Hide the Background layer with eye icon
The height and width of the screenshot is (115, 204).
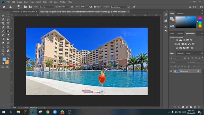(171, 71)
